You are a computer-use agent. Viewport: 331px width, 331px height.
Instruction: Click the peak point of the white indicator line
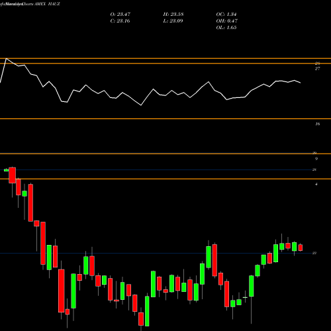click(6, 59)
